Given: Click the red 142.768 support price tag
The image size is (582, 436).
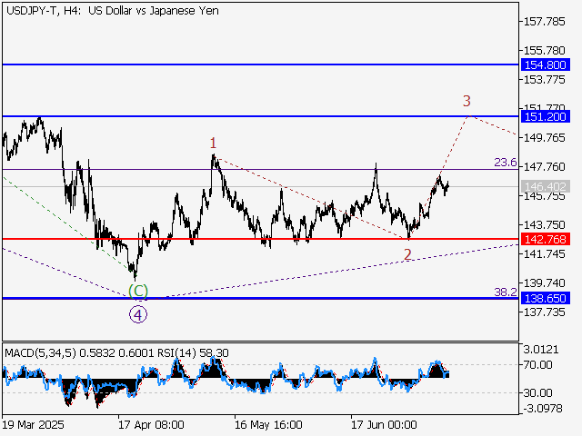Looking at the screenshot, I should (x=546, y=239).
